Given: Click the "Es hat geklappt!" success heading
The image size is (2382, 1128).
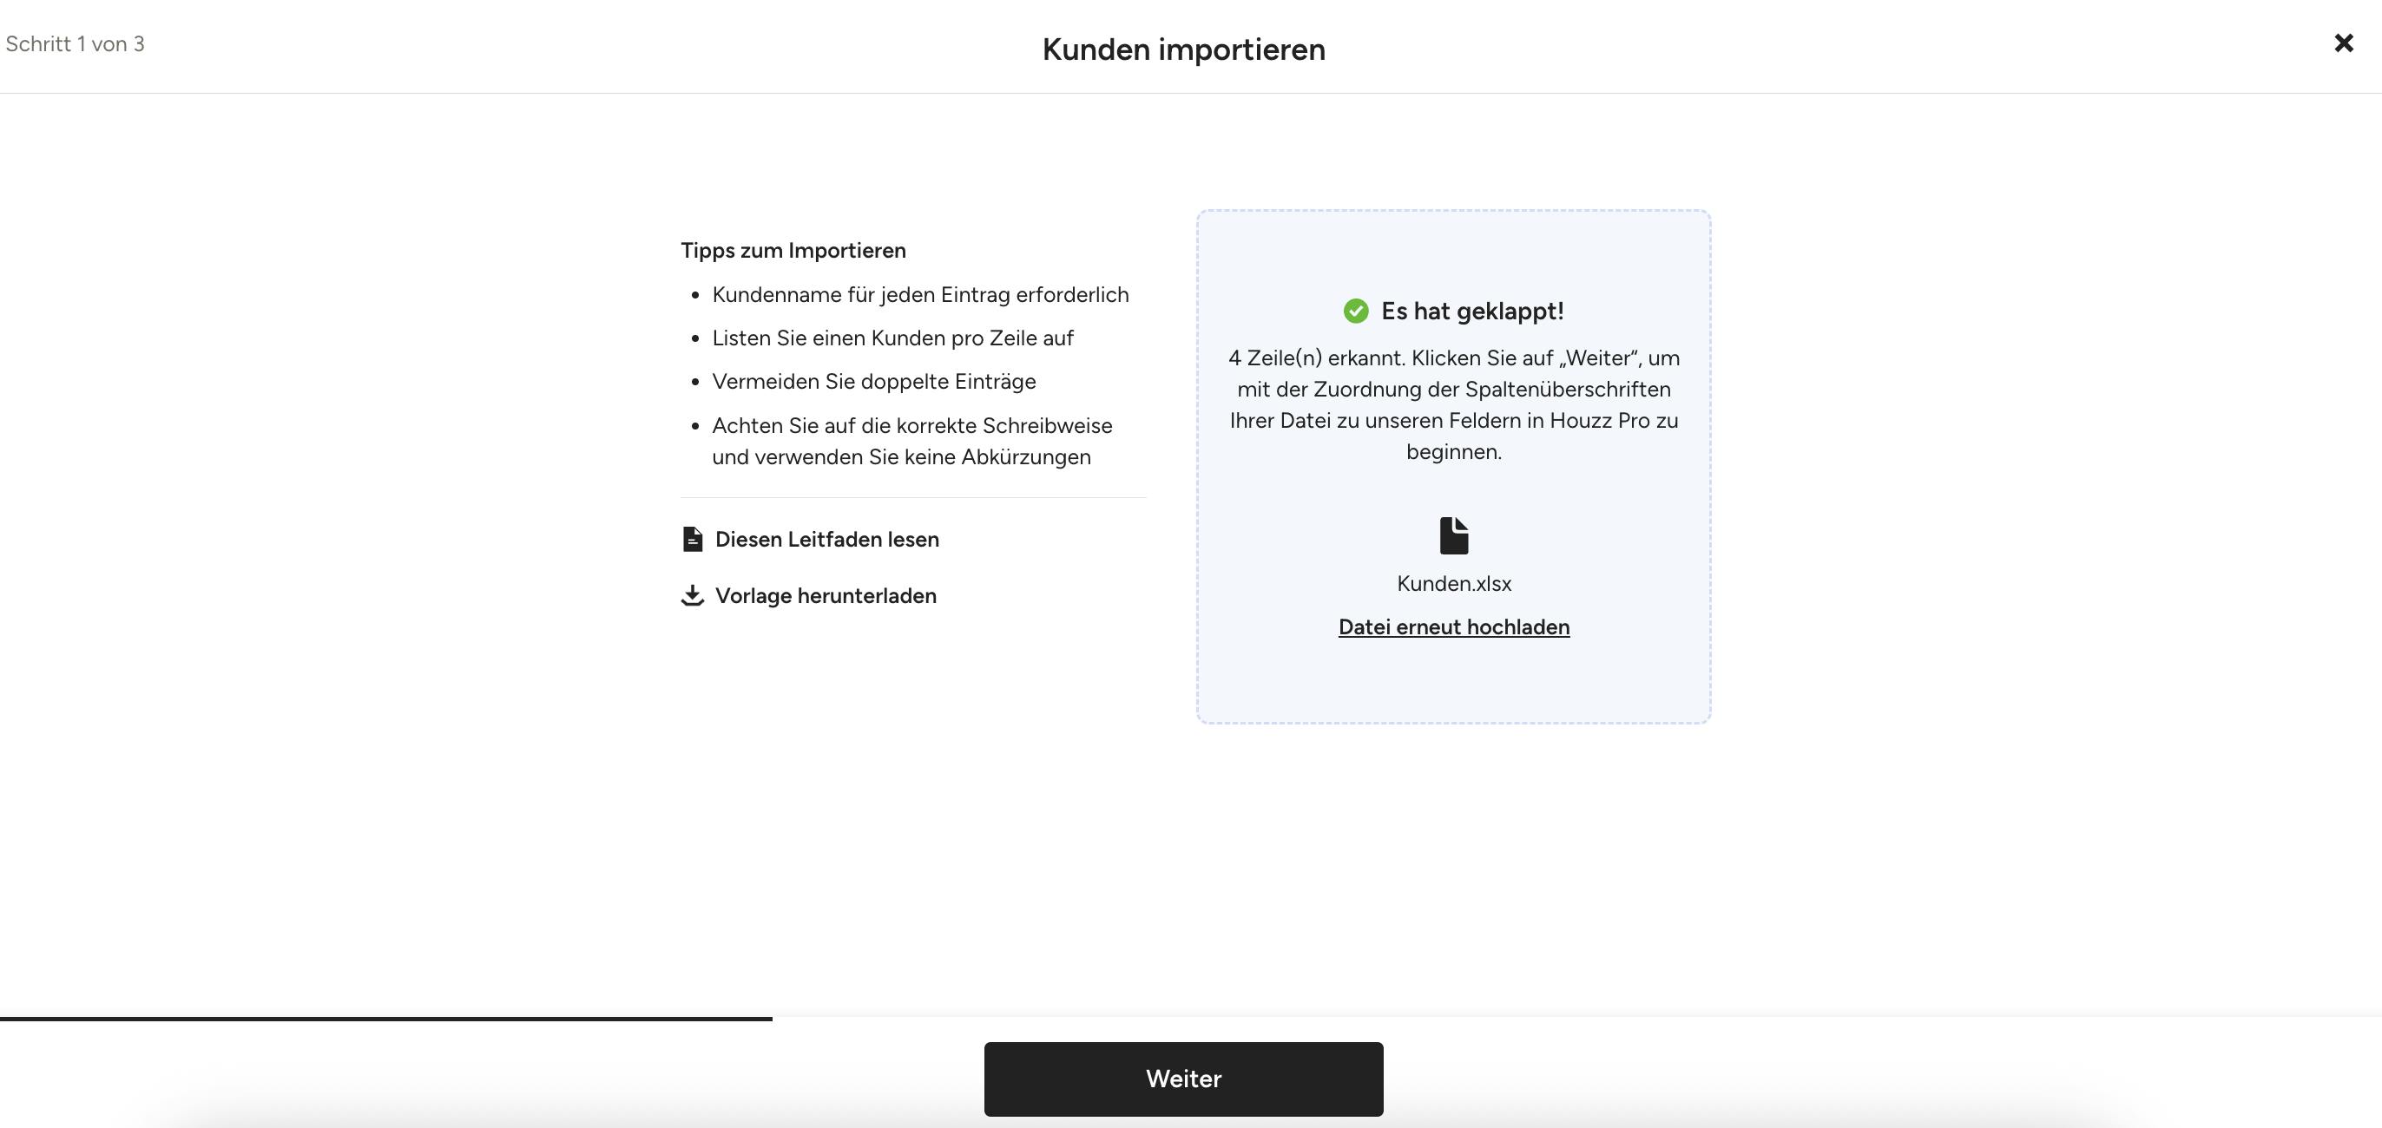Looking at the screenshot, I should pos(1472,311).
